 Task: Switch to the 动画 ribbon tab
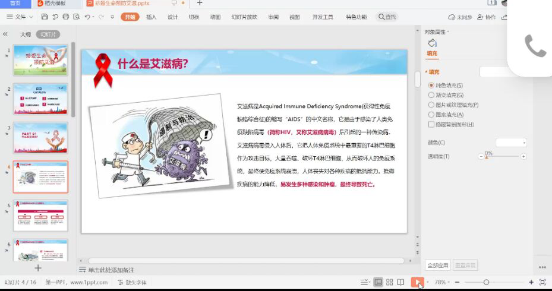coord(215,17)
